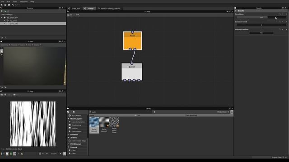Viewport: 289px width, 162px height.
Task: Click the Iterate node top input connector
Action: pyautogui.click(x=132, y=32)
